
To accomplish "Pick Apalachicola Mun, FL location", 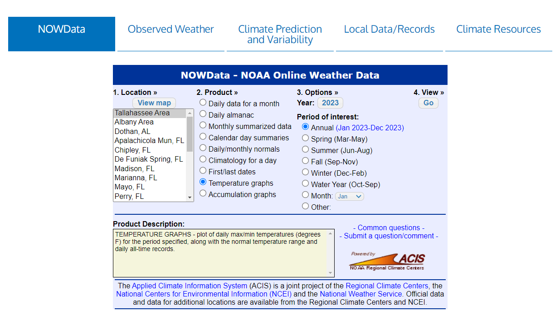I will click(149, 141).
